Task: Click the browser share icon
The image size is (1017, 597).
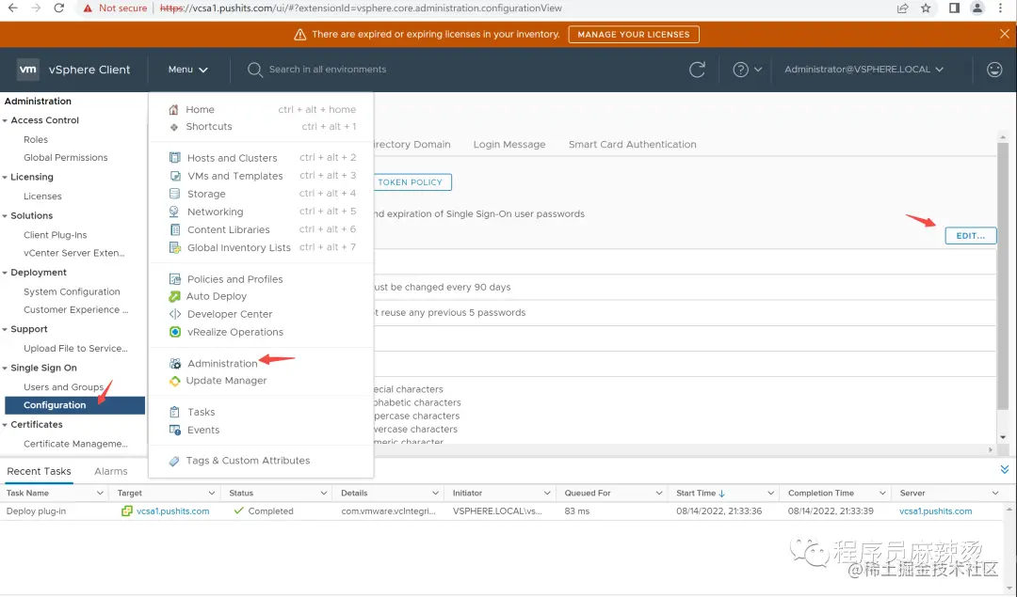Action: click(902, 8)
